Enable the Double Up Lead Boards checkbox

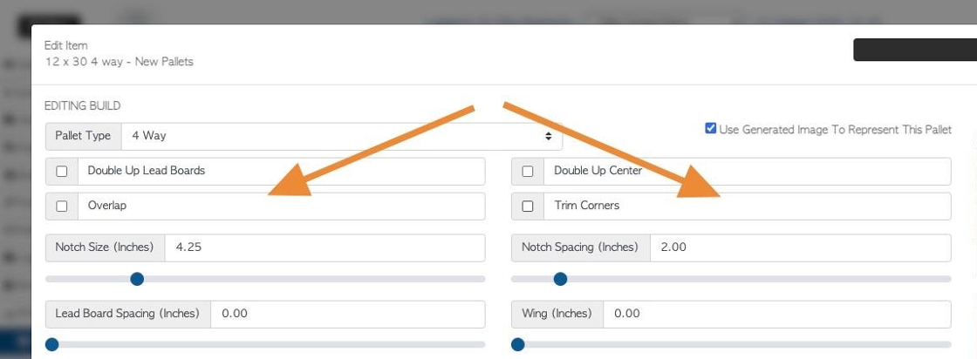(62, 171)
